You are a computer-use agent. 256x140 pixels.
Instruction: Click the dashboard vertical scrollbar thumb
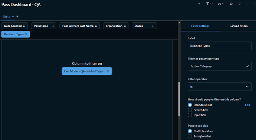[x=179, y=99]
